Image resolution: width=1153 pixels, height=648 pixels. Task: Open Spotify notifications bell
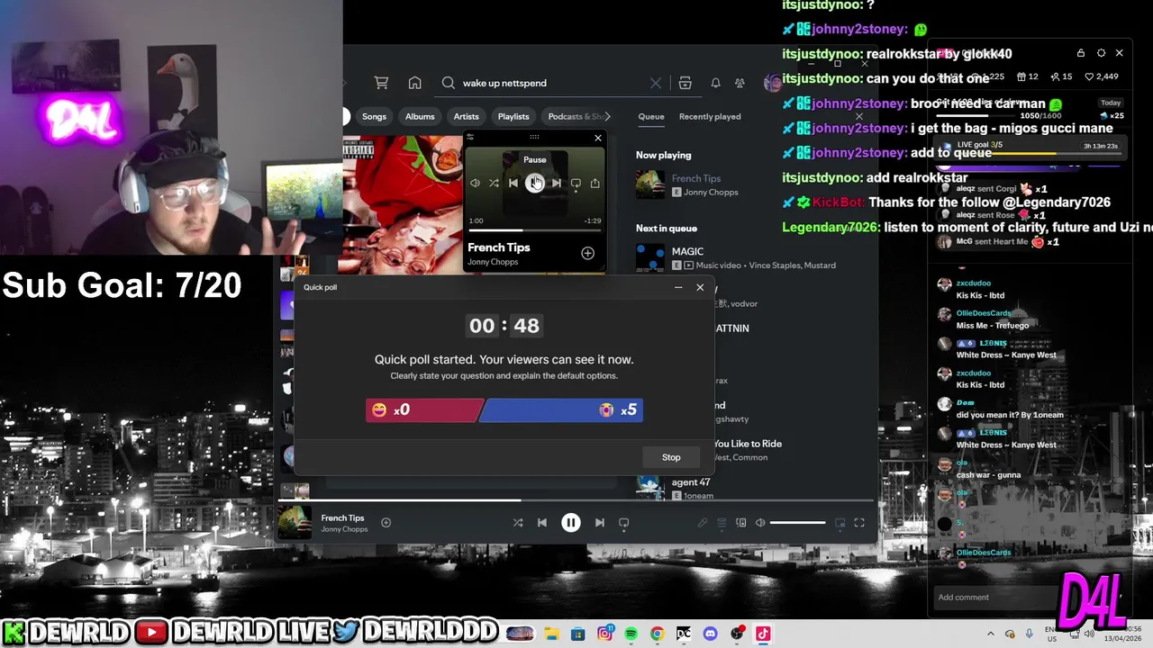point(715,83)
